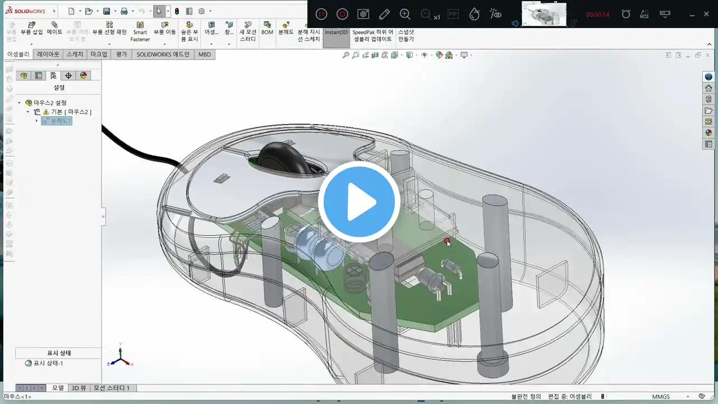The height and width of the screenshot is (404, 718).
Task: Switch to 레이아웃 ribbon tab
Action: tap(48, 54)
